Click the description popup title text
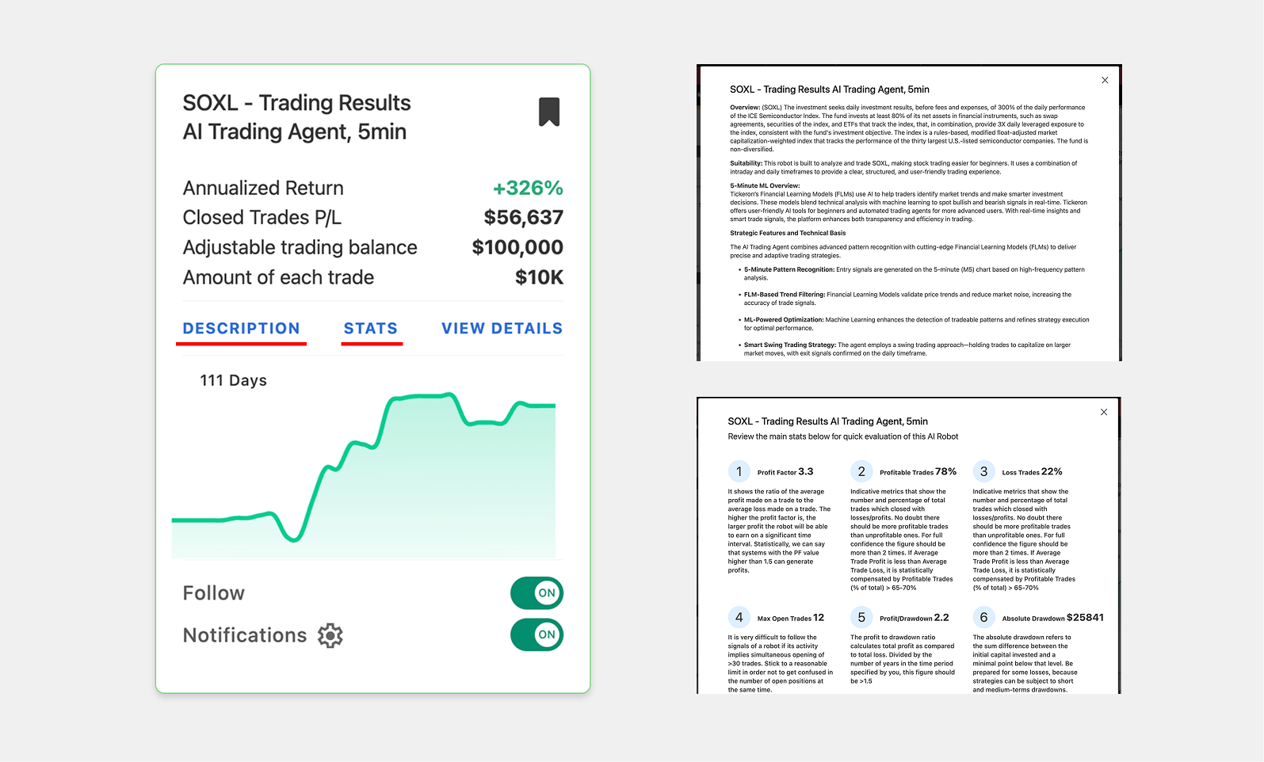Image resolution: width=1264 pixels, height=762 pixels. click(x=830, y=90)
